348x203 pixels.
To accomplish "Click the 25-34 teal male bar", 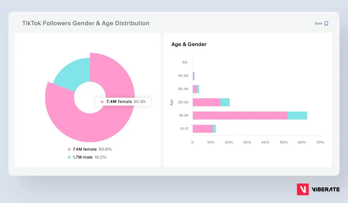I will pos(225,102).
